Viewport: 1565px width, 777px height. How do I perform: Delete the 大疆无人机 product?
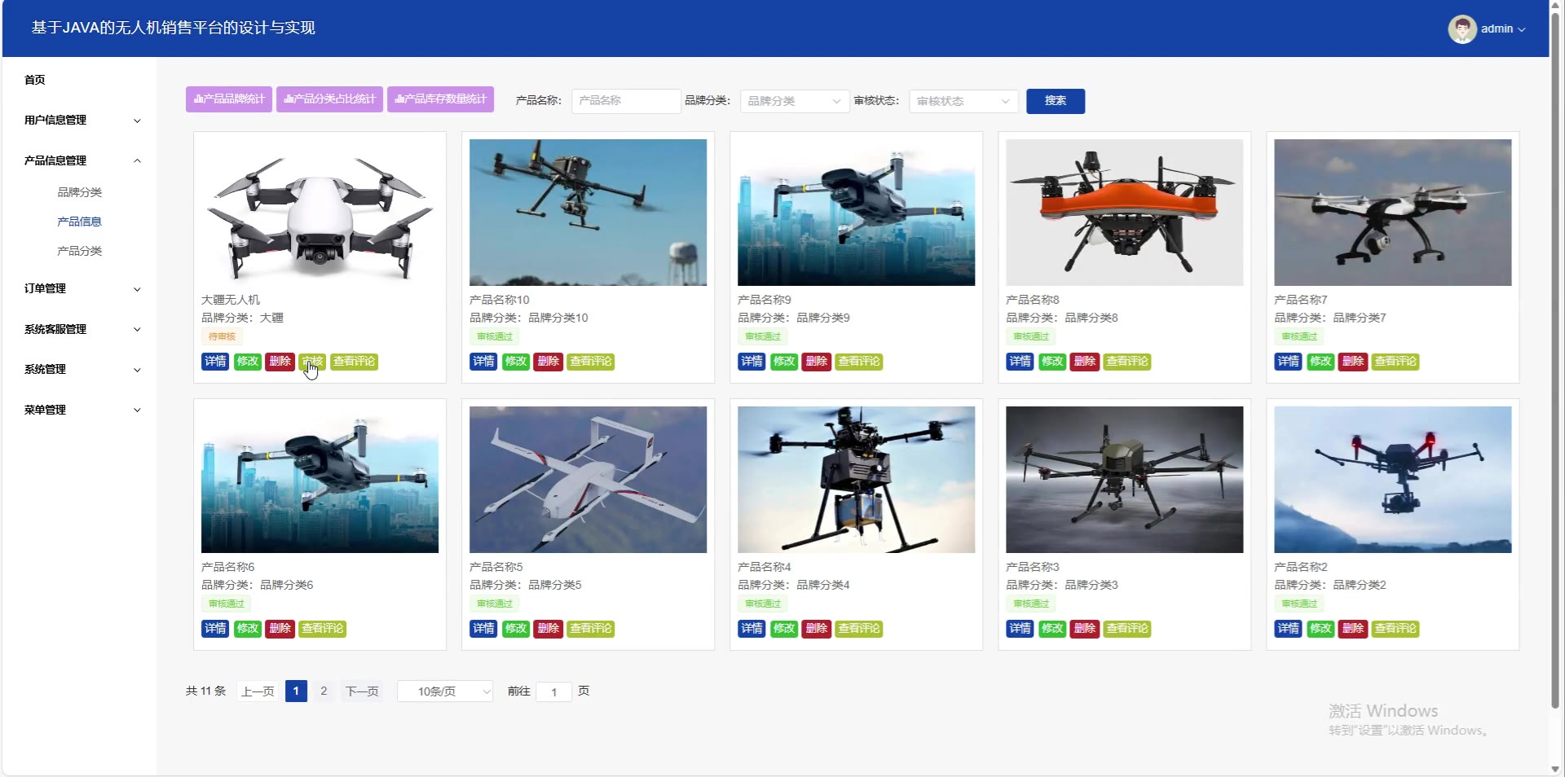pyautogui.click(x=280, y=362)
